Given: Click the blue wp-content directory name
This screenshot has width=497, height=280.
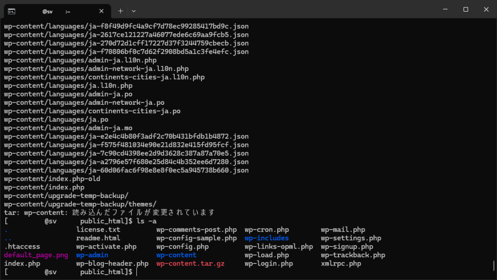Looking at the screenshot, I should coord(176,255).
